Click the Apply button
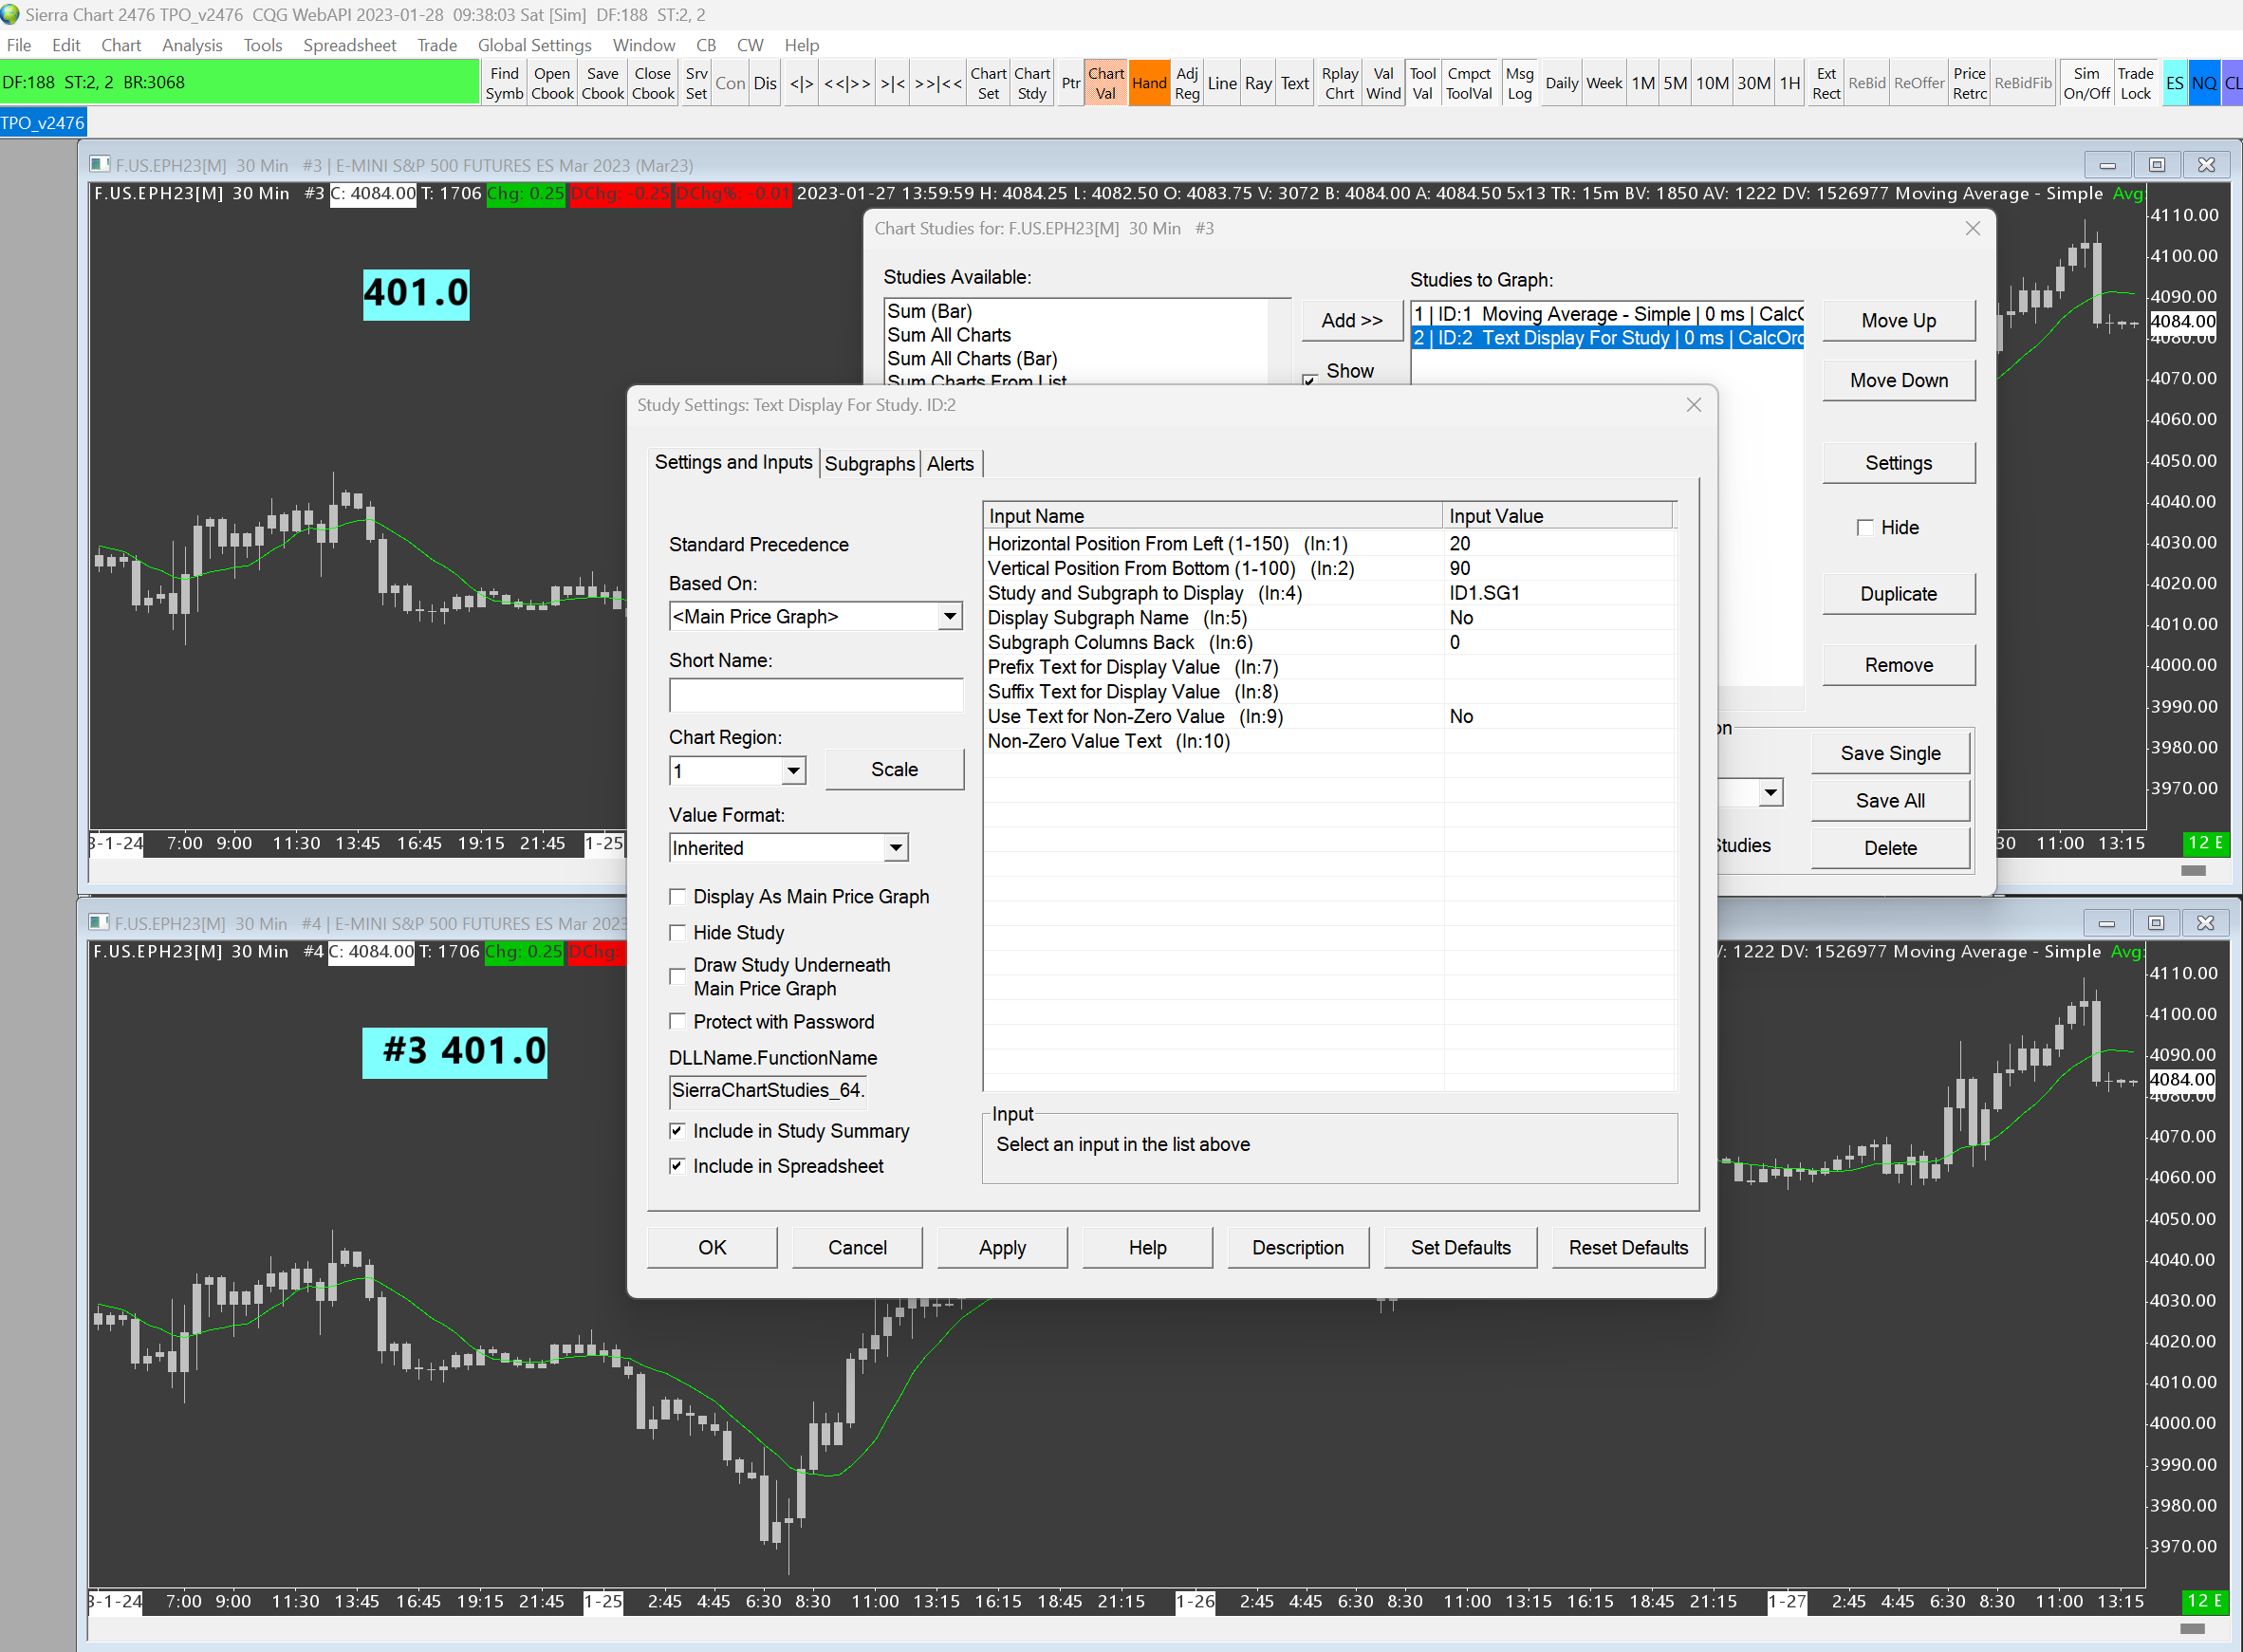The height and width of the screenshot is (1652, 2243). point(1001,1247)
